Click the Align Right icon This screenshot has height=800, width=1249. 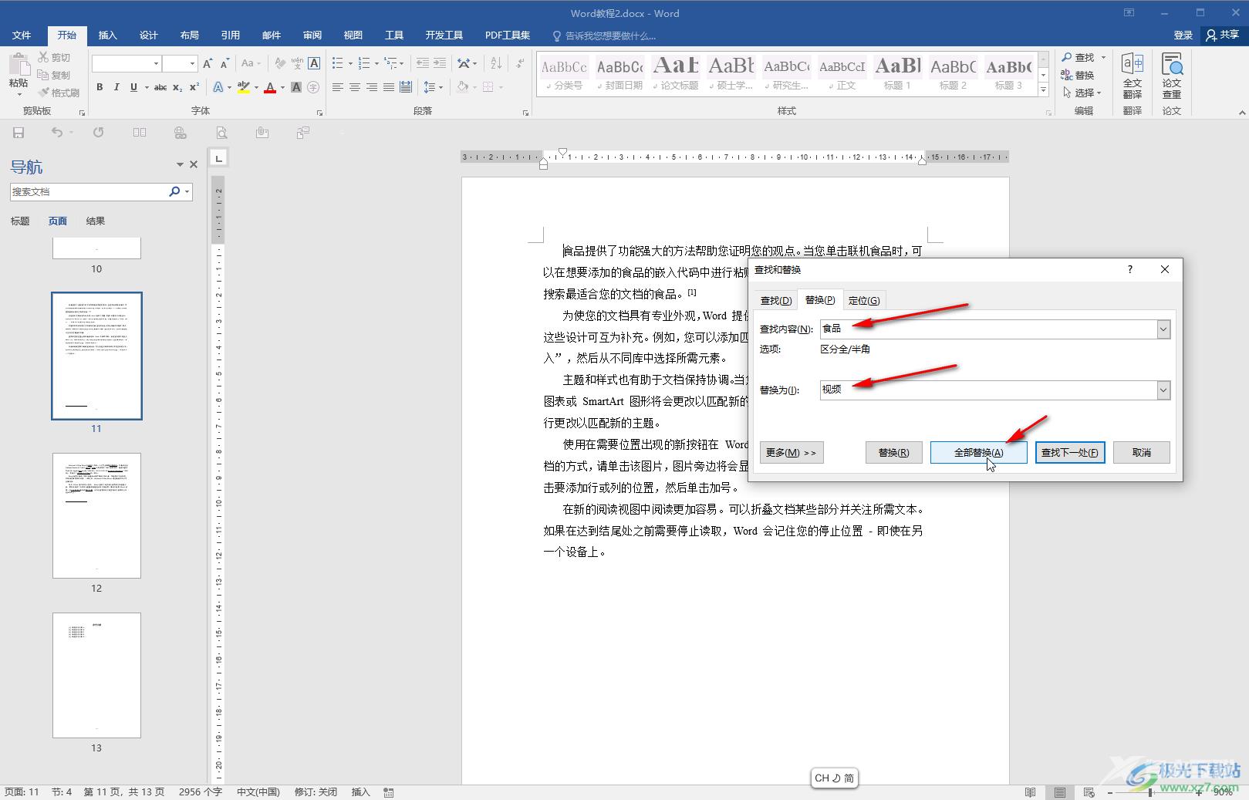coord(372,87)
